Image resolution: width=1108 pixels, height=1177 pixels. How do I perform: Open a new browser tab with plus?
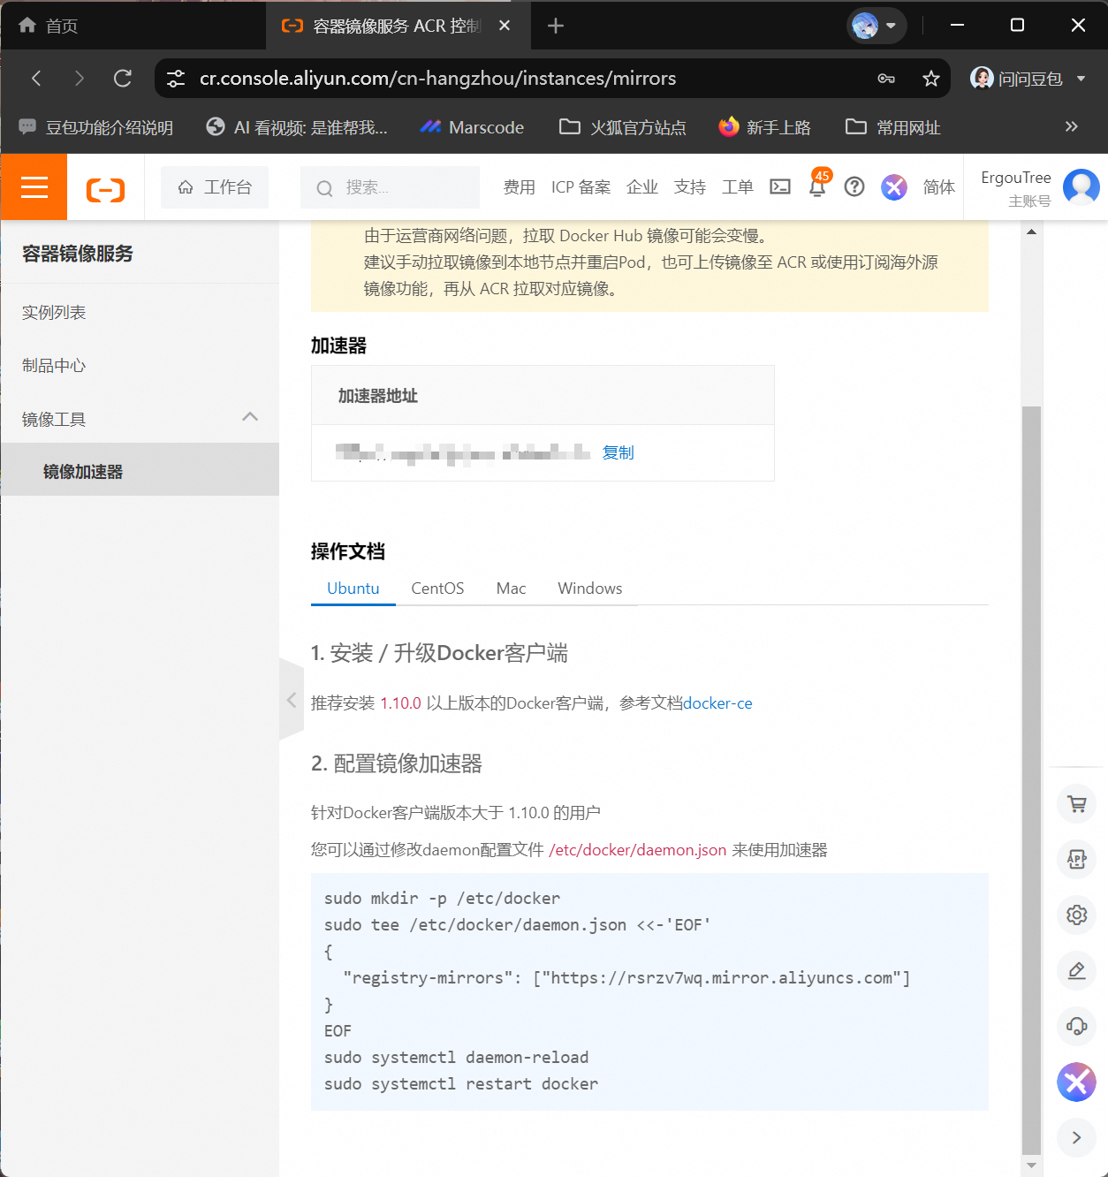(x=556, y=26)
